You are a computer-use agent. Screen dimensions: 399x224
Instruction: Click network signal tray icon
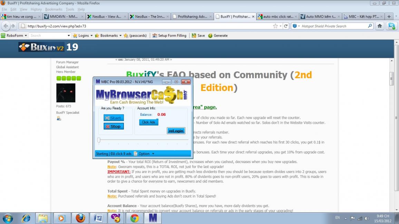coord(360,218)
